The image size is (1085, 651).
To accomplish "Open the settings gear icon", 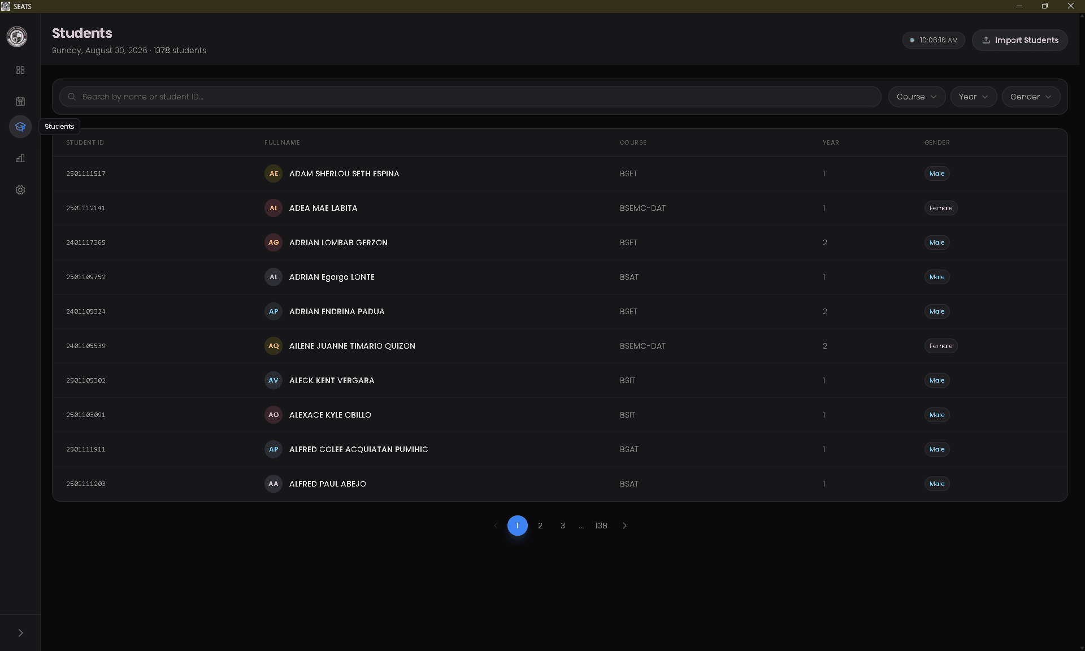I will [20, 190].
